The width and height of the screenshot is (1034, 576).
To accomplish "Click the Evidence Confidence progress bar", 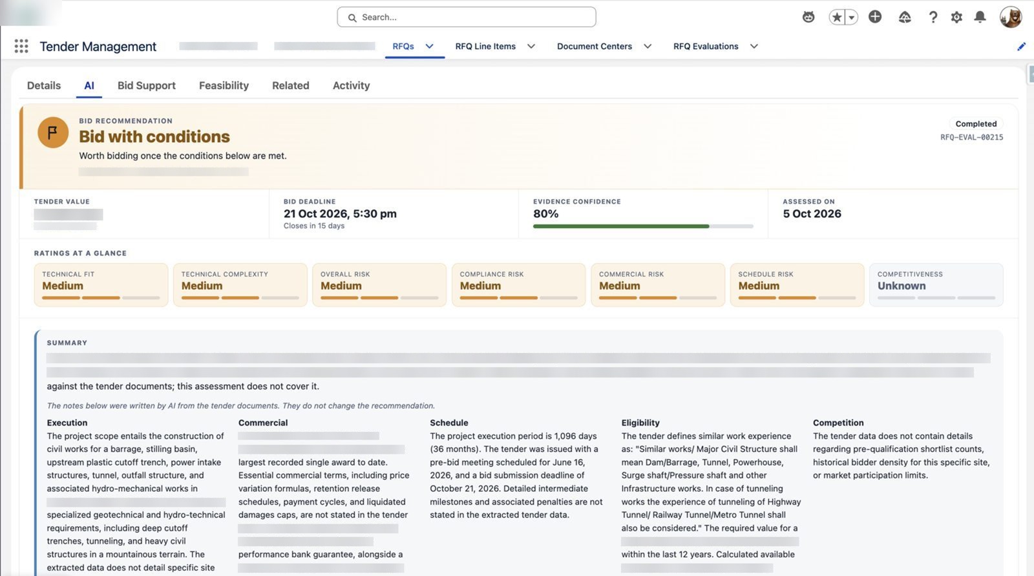I will [x=643, y=226].
